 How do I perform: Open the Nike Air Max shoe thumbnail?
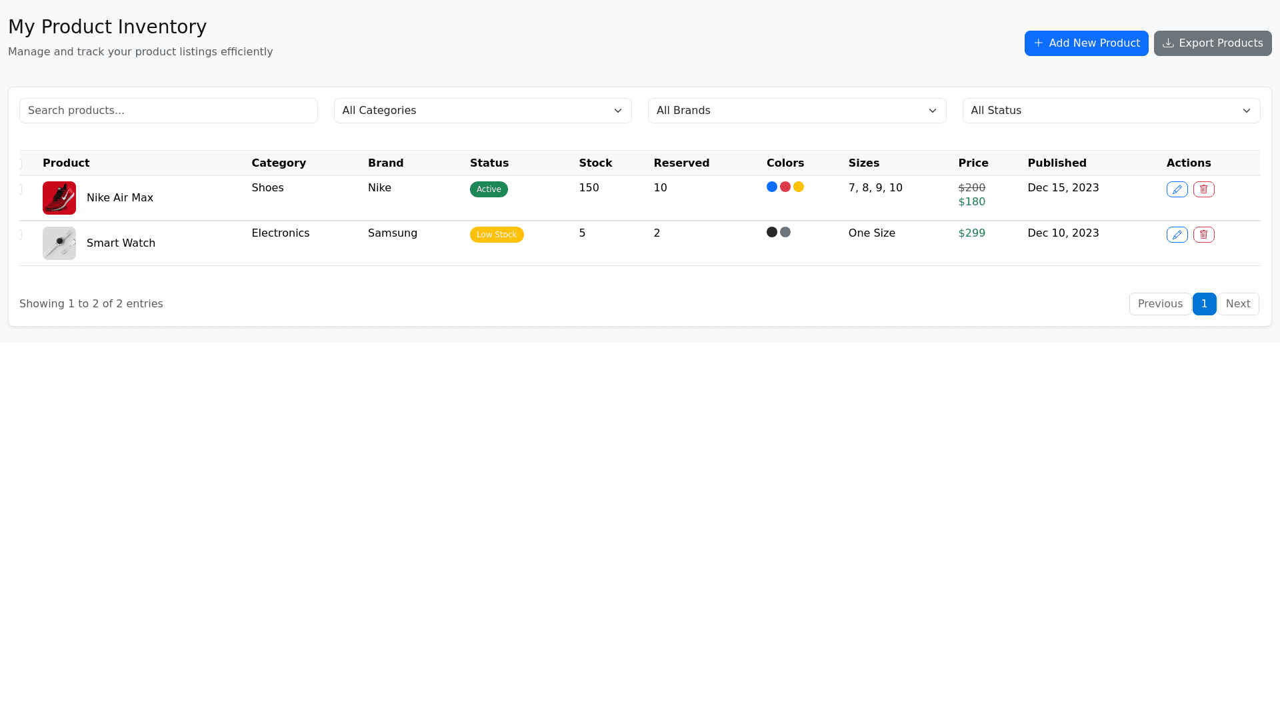tap(59, 198)
